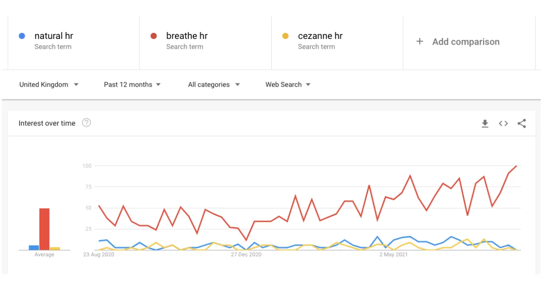Expand the Web Search type dropdown
Image resolution: width=547 pixels, height=292 pixels.
pos(287,84)
